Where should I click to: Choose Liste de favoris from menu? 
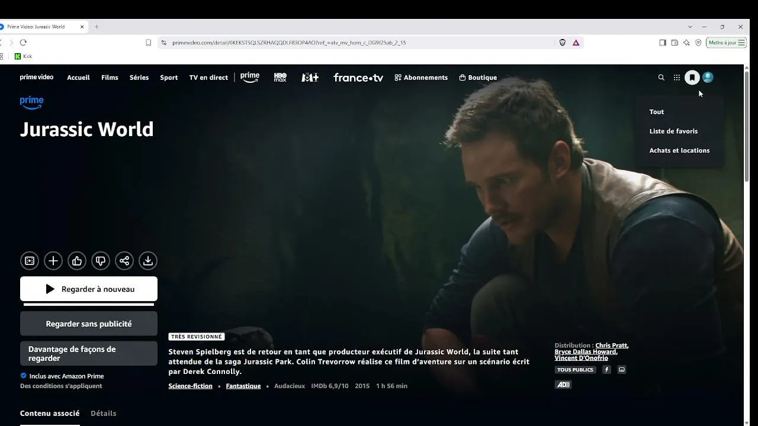tap(673, 131)
